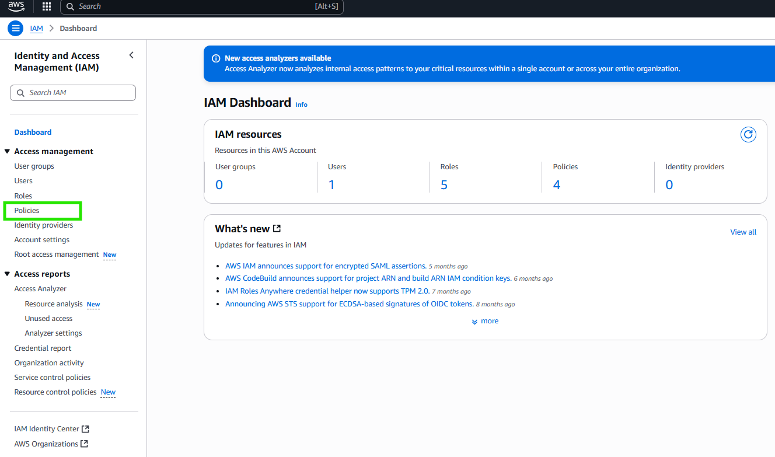Open Credential report
This screenshot has height=457, width=775.
(x=43, y=348)
